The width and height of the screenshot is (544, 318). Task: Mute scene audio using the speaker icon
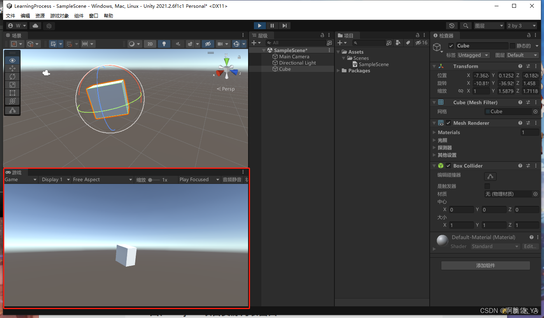pos(178,44)
